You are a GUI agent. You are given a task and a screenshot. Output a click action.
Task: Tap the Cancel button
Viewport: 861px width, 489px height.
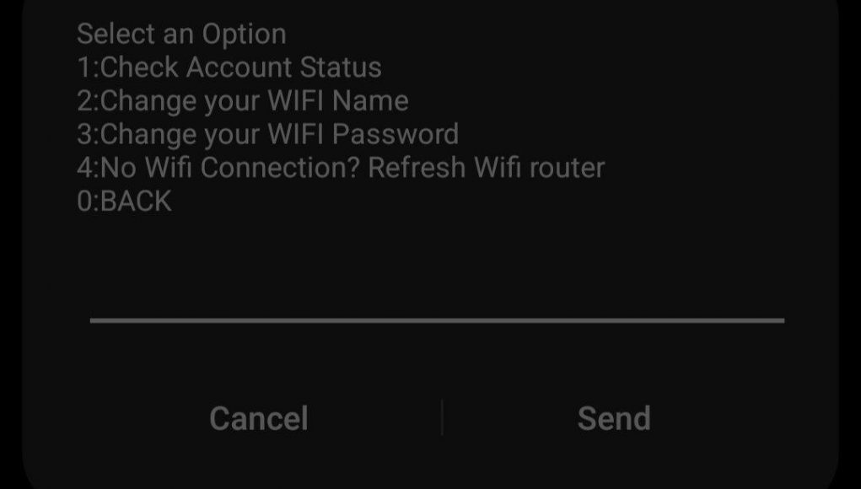[x=259, y=419]
